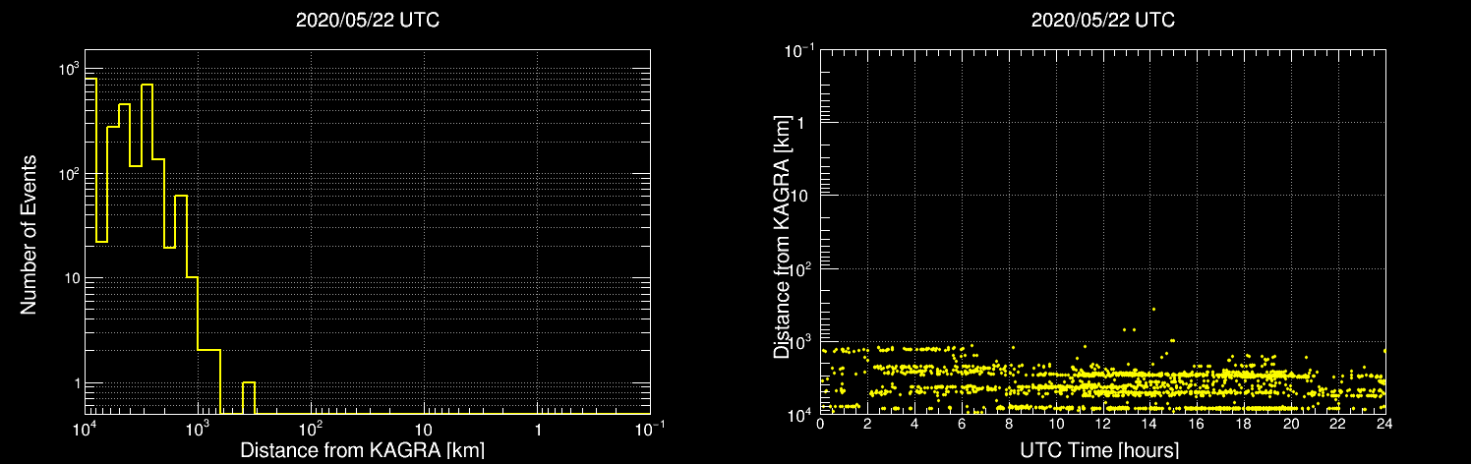Click the 10 tick on the histogram x-axis
This screenshot has width=1471, height=464.
424,430
